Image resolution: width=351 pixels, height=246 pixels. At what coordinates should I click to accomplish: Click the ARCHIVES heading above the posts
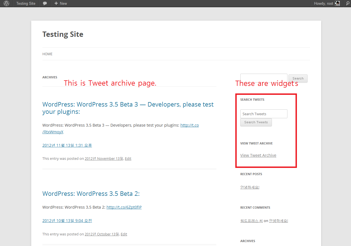pos(50,77)
